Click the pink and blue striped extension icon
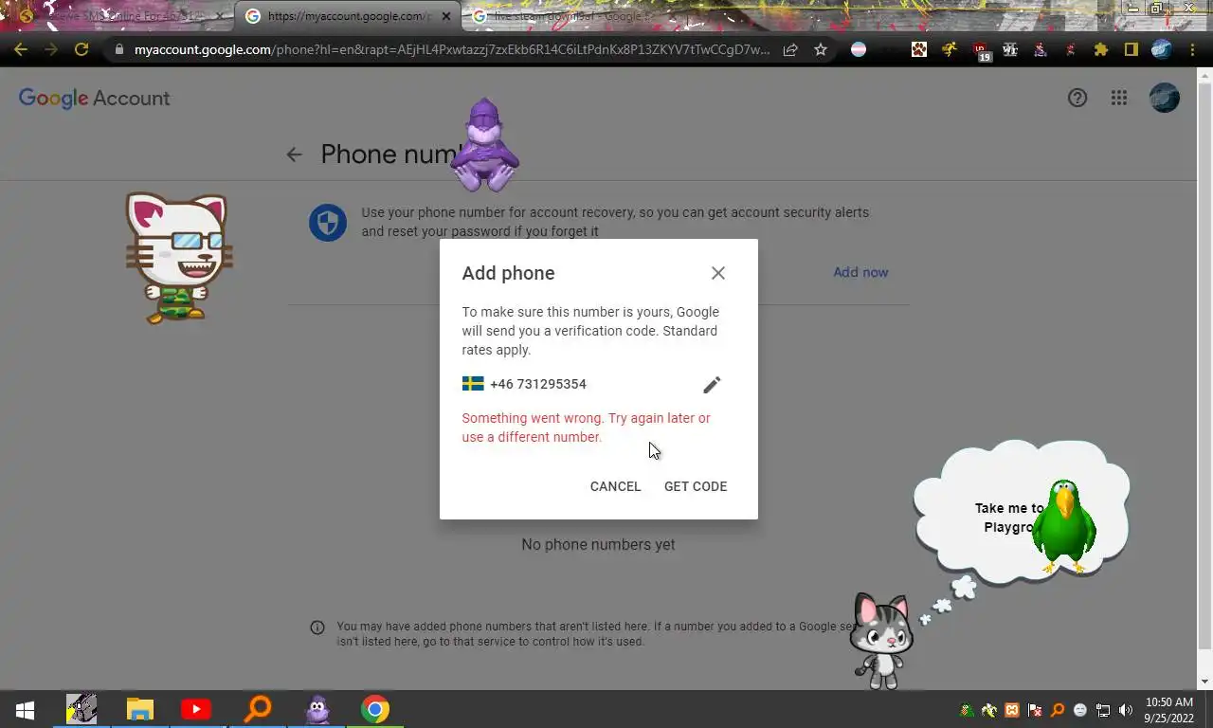This screenshot has width=1213, height=728. (x=859, y=49)
